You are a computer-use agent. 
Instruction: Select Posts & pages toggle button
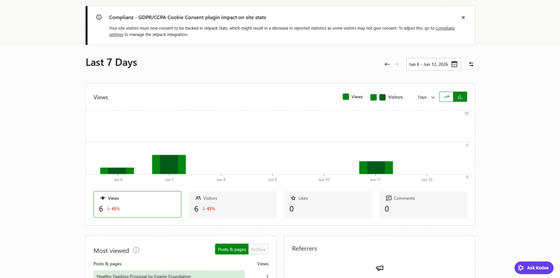[x=231, y=250]
